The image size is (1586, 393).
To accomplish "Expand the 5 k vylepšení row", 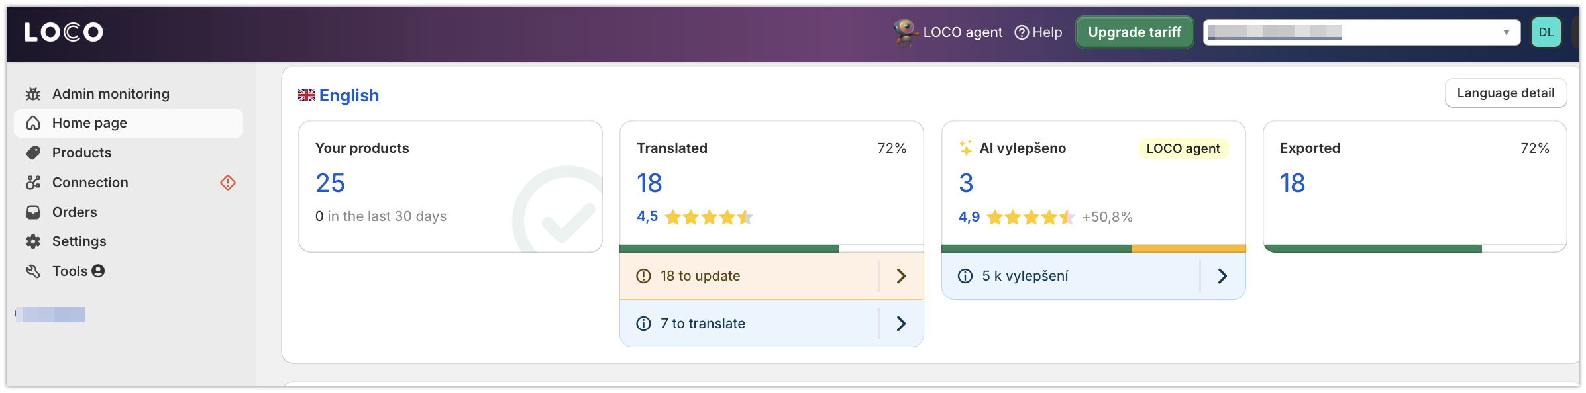I will (1093, 276).
